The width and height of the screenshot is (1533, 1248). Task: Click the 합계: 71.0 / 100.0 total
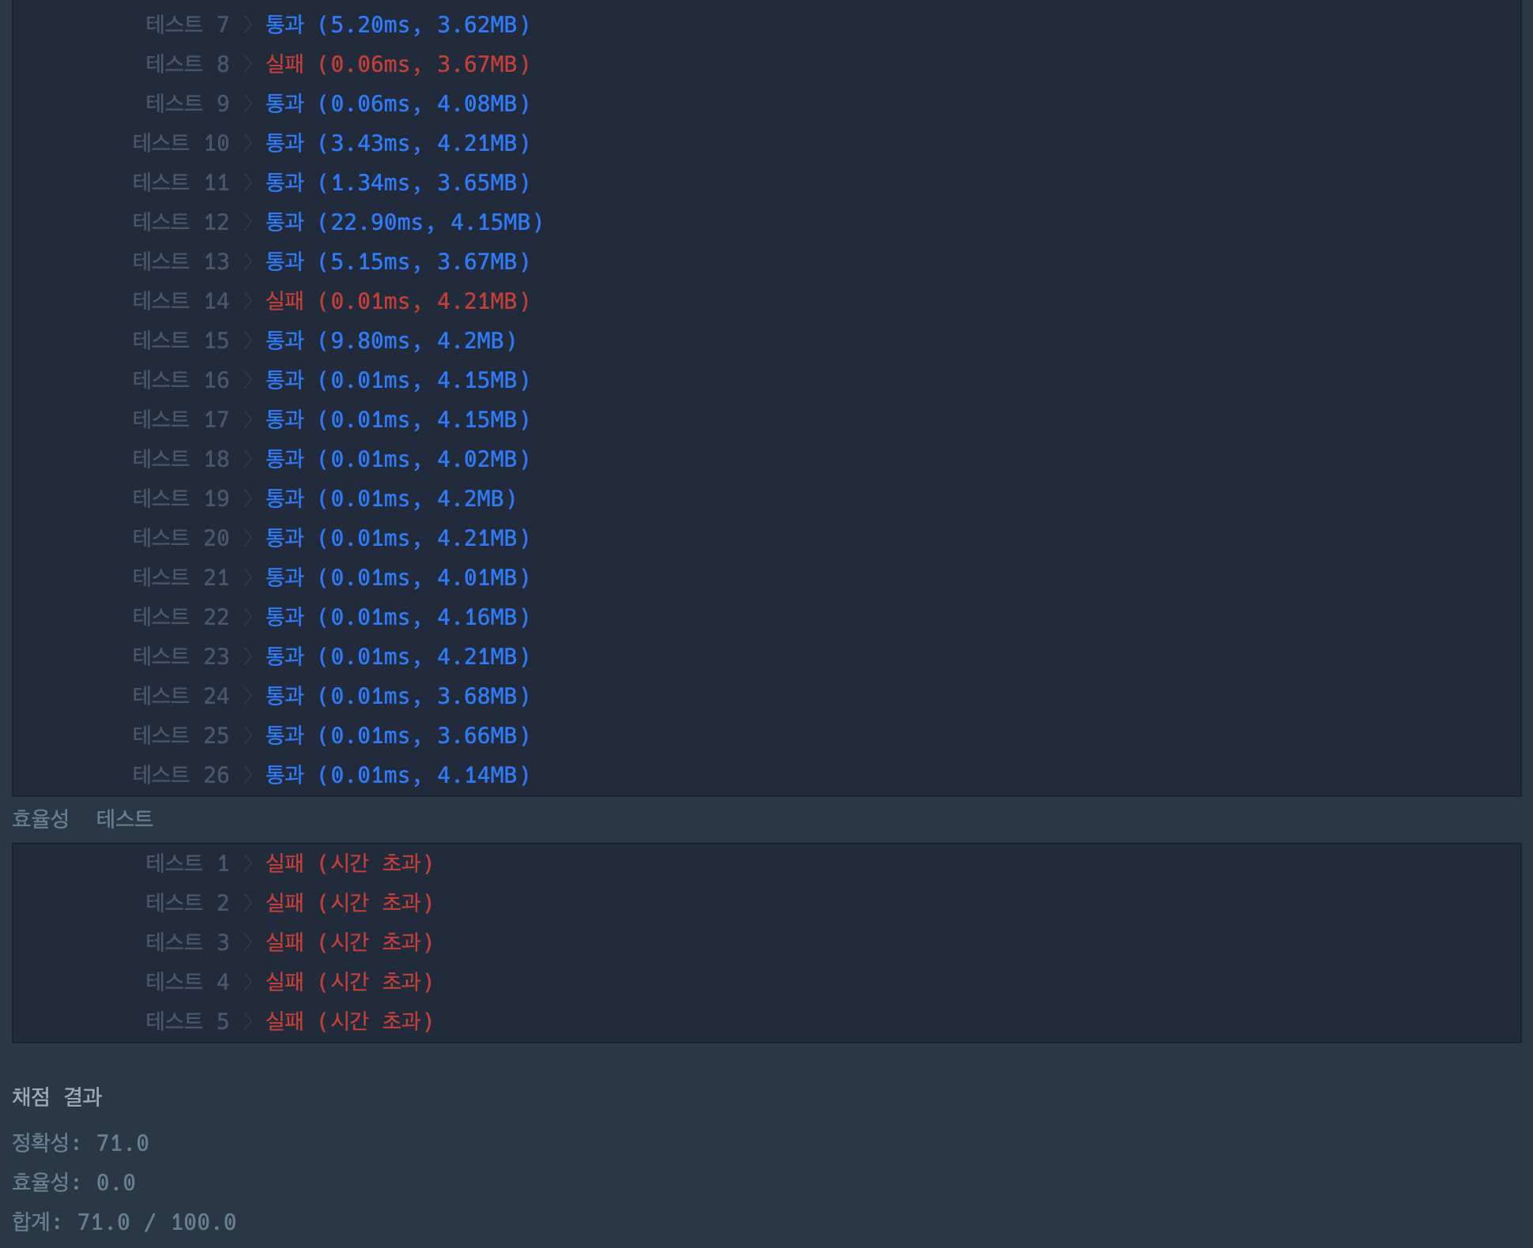click(124, 1222)
